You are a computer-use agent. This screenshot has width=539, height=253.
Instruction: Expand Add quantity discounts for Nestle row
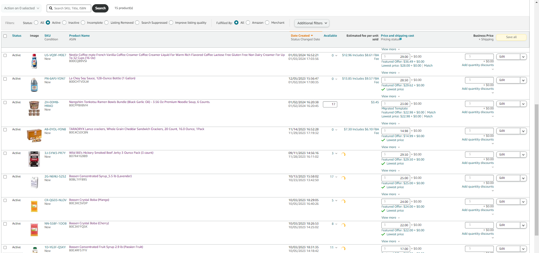tap(478, 65)
